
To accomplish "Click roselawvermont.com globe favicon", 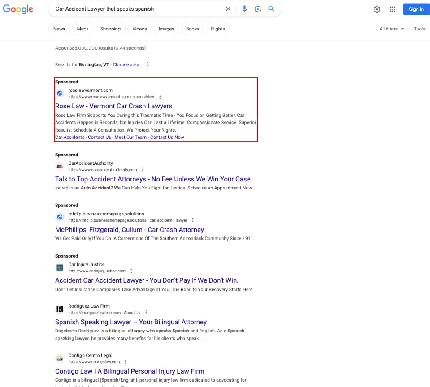I will [x=60, y=94].
